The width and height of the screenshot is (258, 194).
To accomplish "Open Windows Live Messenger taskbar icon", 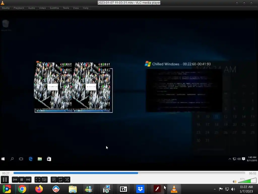I will click(x=89, y=189).
